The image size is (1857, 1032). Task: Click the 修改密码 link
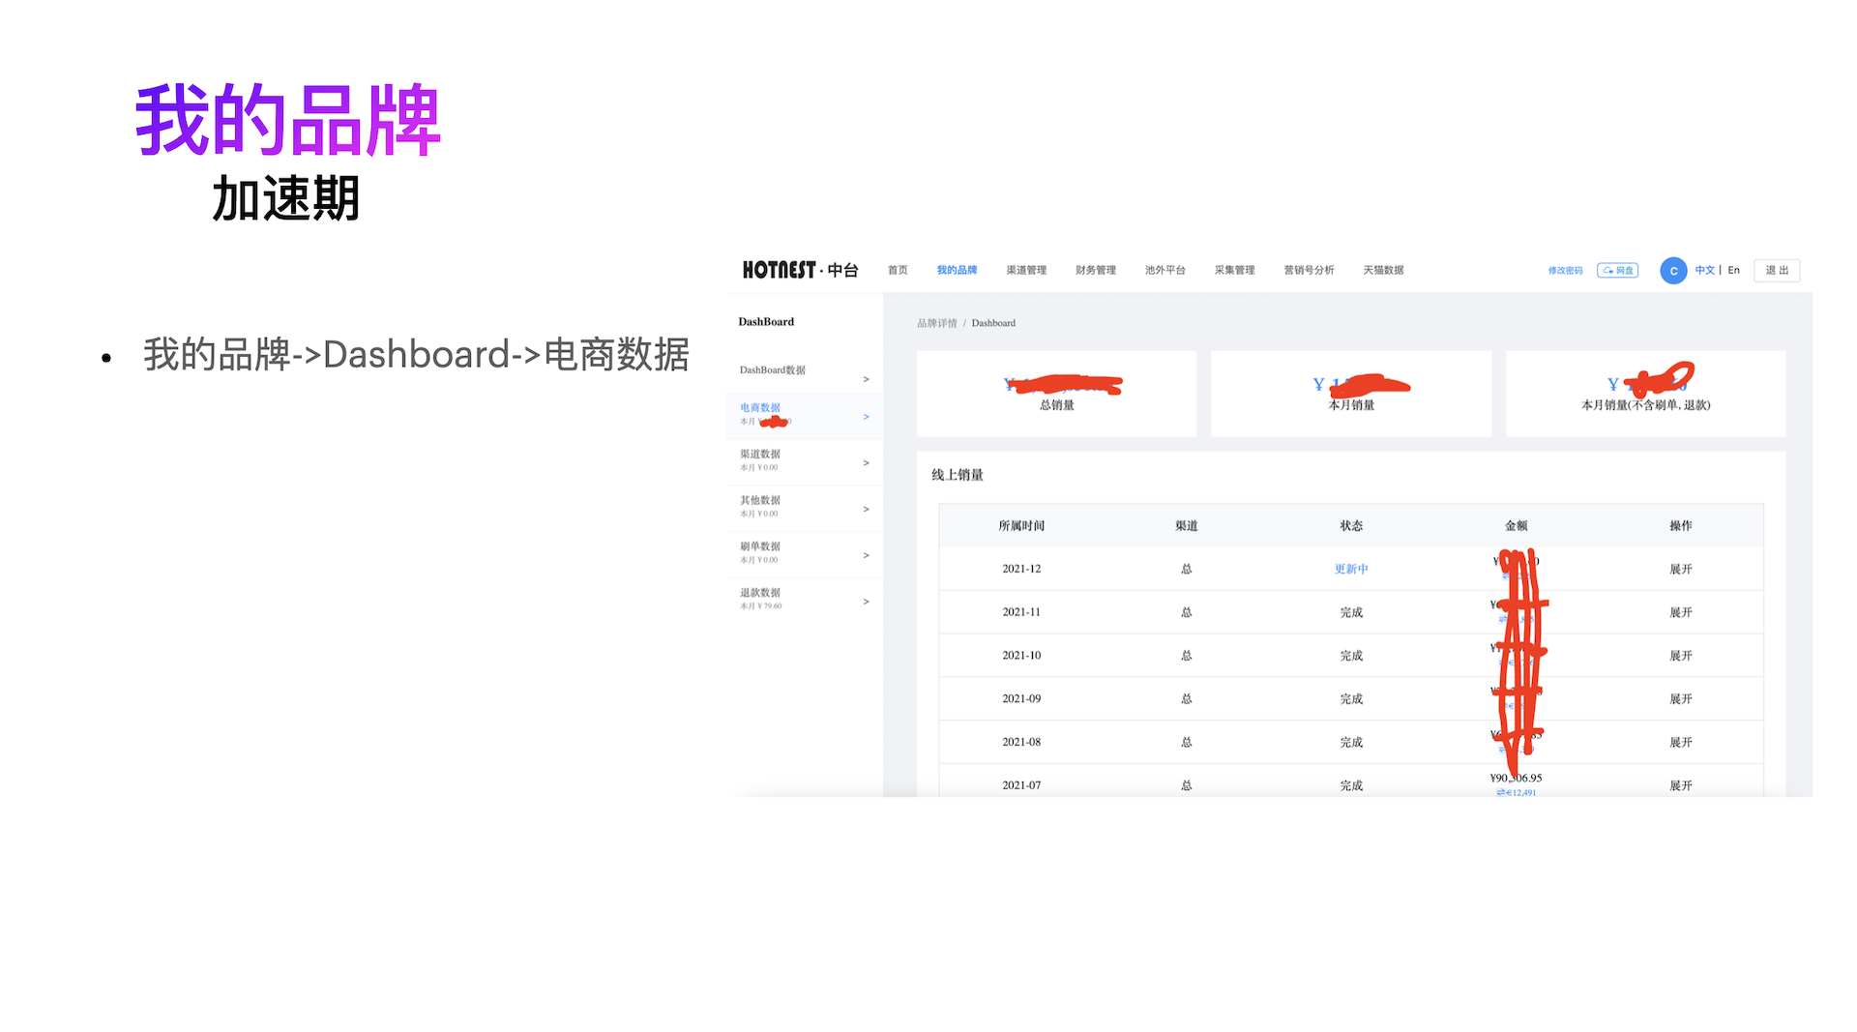1565,271
